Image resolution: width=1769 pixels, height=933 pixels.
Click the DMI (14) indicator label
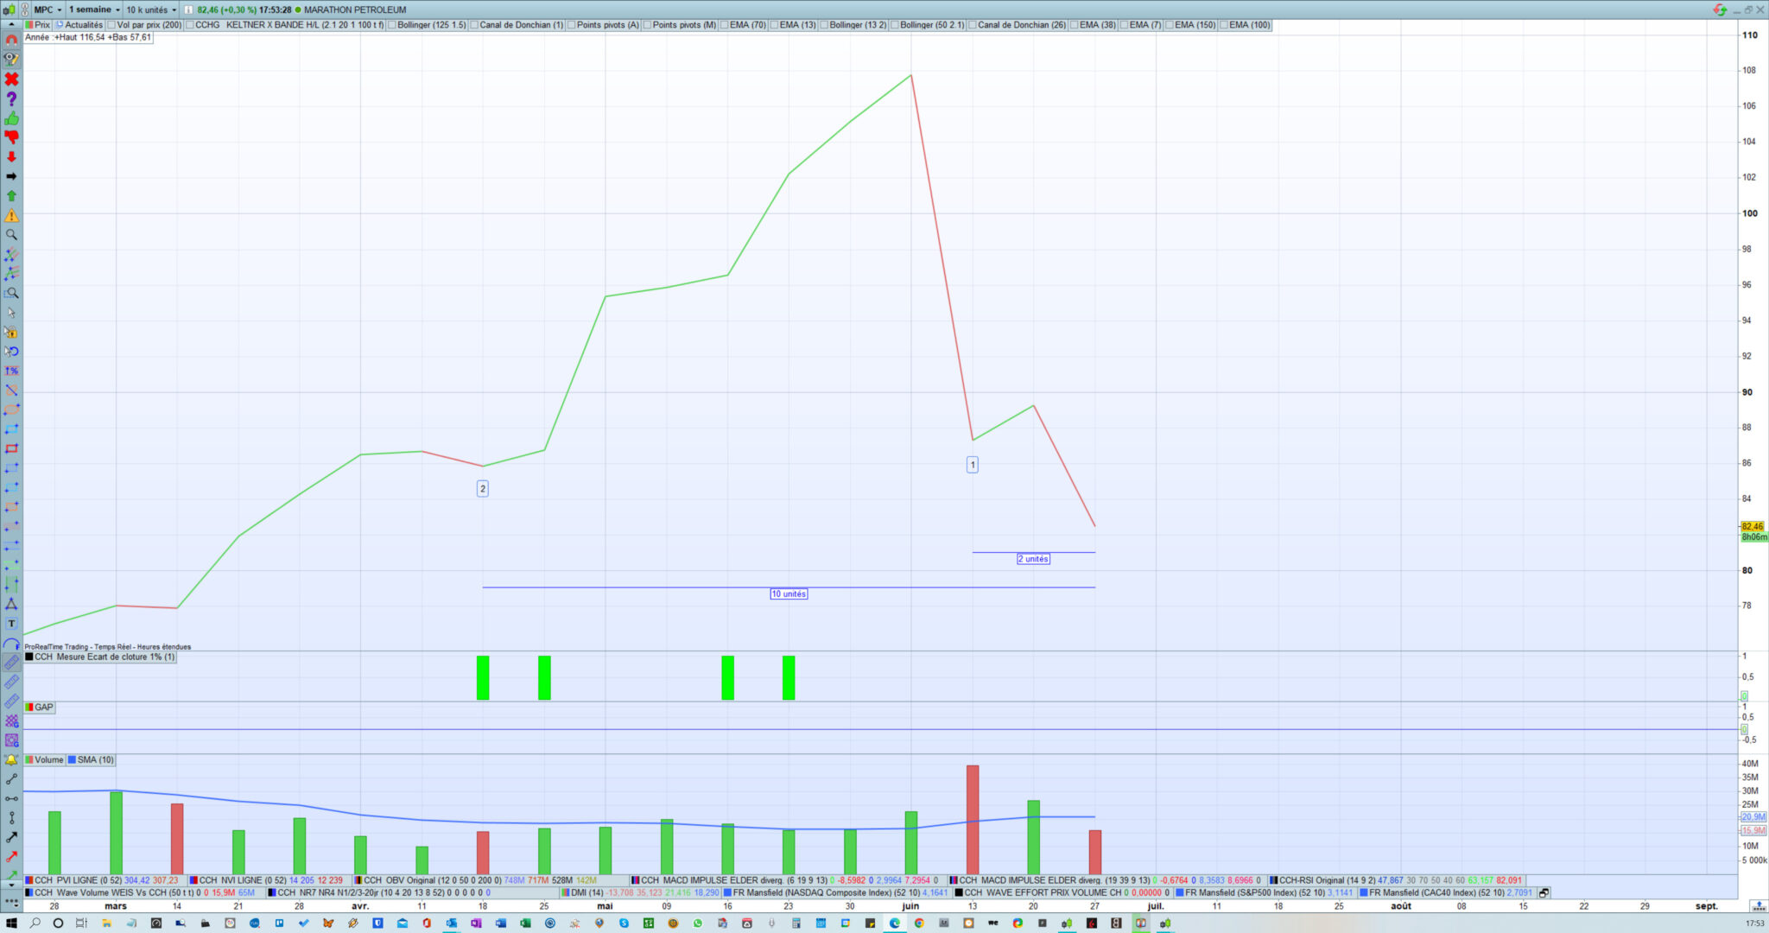pos(586,892)
